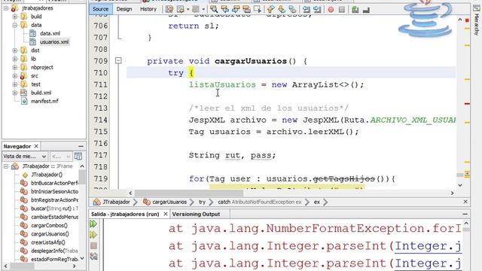Close the breadcrumb bar
The image size is (482, 271).
[x=465, y=202]
